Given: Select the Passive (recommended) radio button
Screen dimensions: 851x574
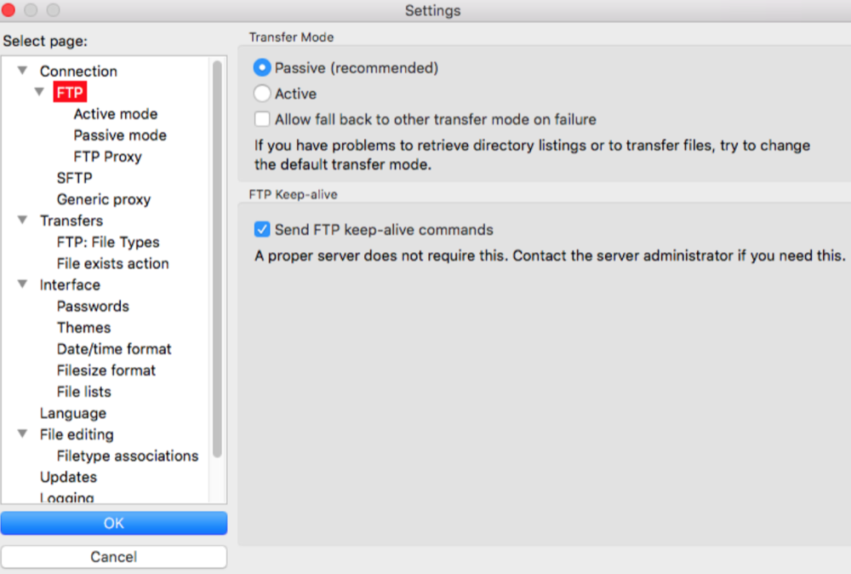Looking at the screenshot, I should 262,68.
